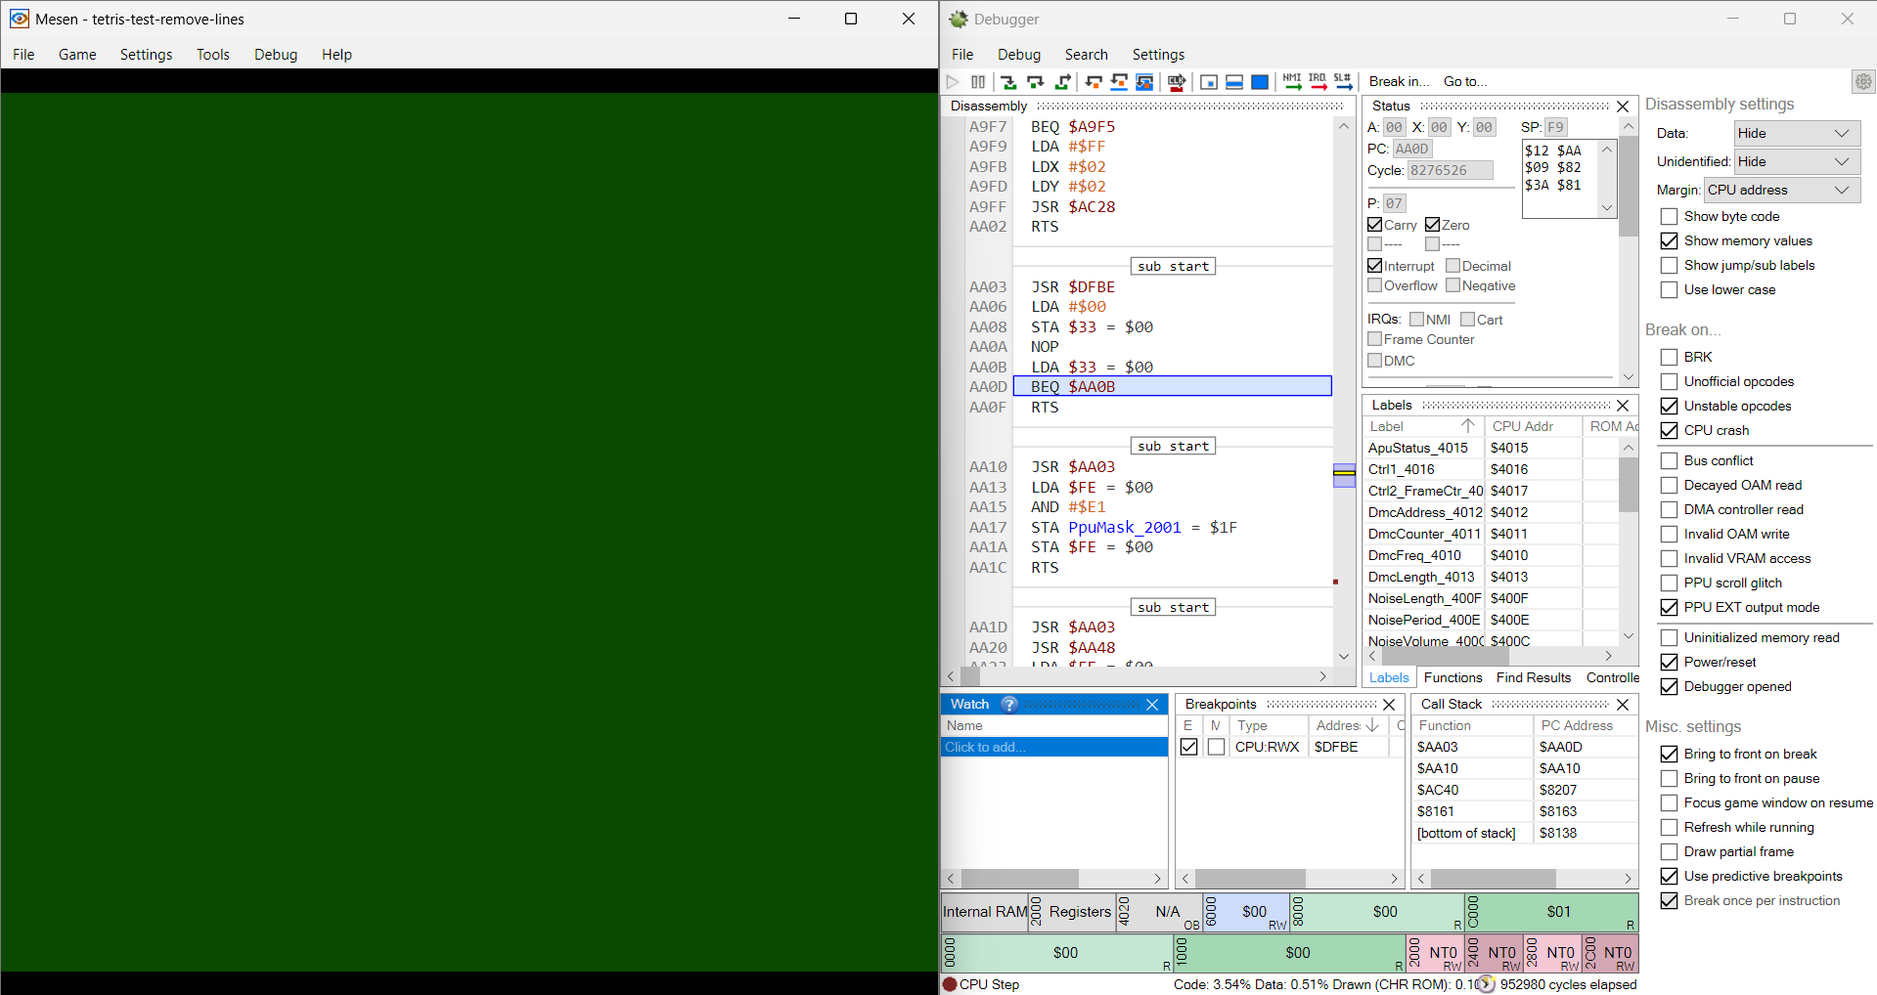Open the Search menu in Debugger

pyautogui.click(x=1087, y=55)
